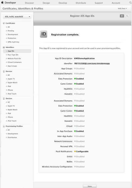Open the Account tab in top navigation
132x188 pixels.
116,3
